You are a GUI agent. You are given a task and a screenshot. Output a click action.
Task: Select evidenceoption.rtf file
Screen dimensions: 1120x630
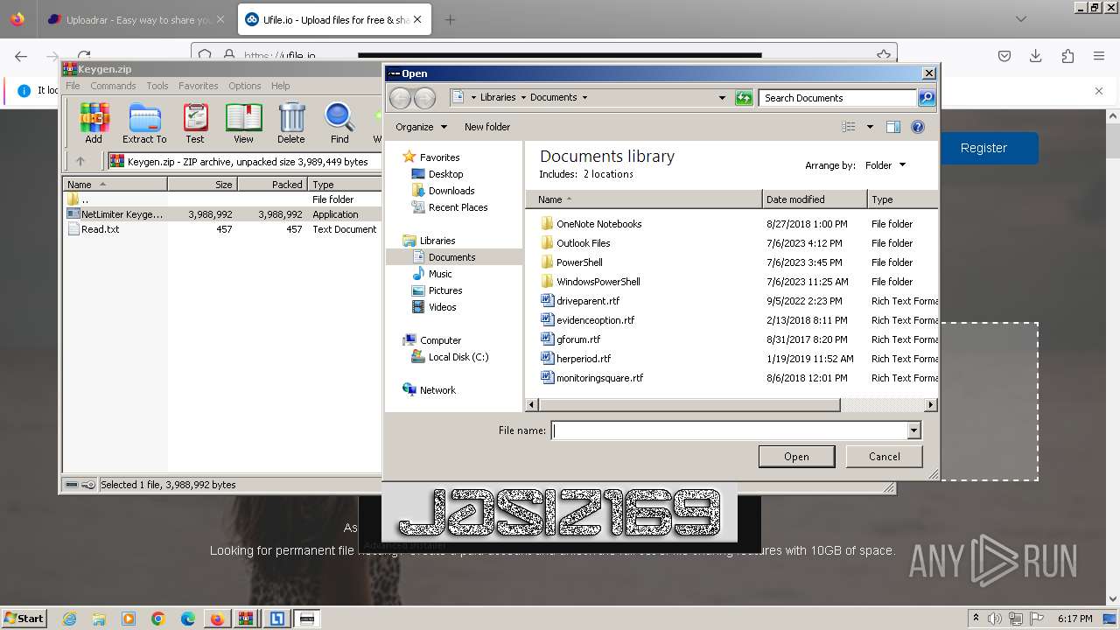click(x=595, y=320)
